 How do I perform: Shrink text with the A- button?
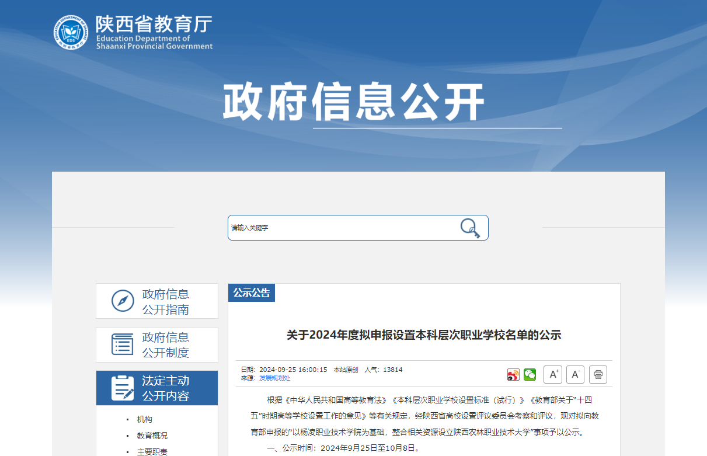point(575,374)
